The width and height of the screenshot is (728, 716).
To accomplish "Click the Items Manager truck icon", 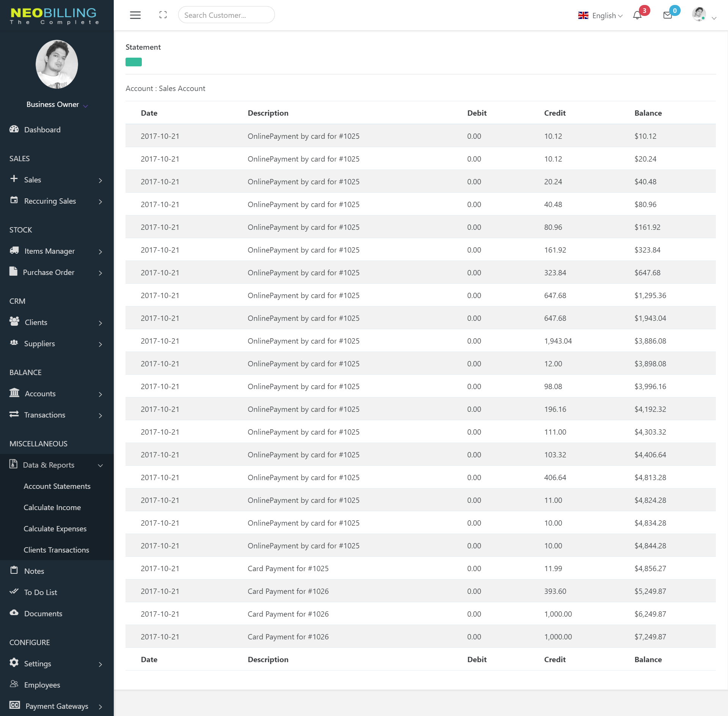I will [14, 250].
